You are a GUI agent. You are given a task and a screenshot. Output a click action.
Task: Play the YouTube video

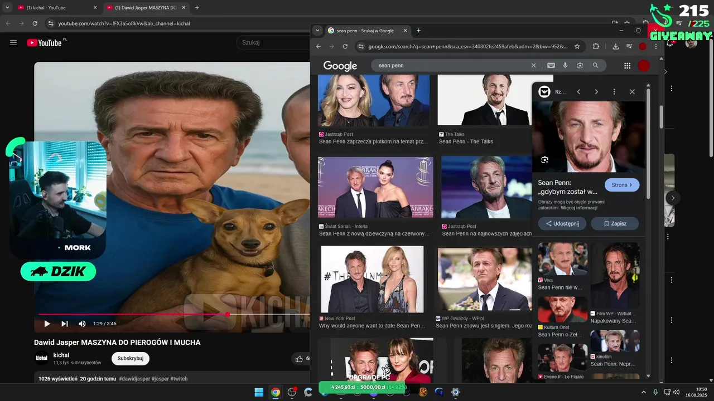(x=47, y=324)
